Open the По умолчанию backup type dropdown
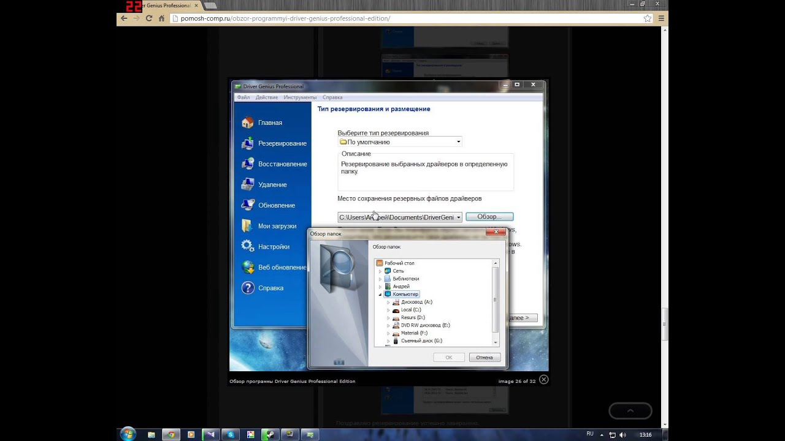 point(400,142)
